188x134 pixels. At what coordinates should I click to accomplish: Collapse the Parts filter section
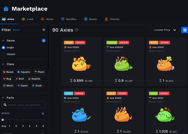point(3,98)
